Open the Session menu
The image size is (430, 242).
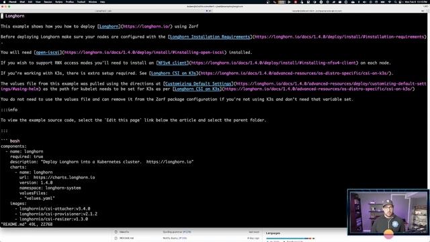(x=48, y=1)
